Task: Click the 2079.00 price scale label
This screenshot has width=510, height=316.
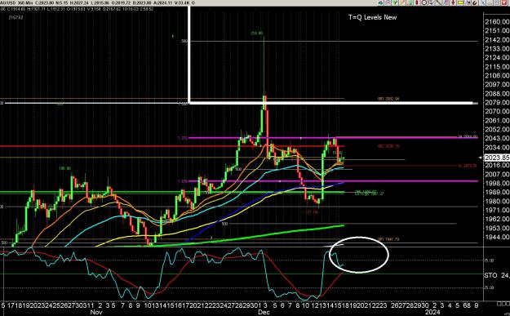Action: (x=497, y=103)
